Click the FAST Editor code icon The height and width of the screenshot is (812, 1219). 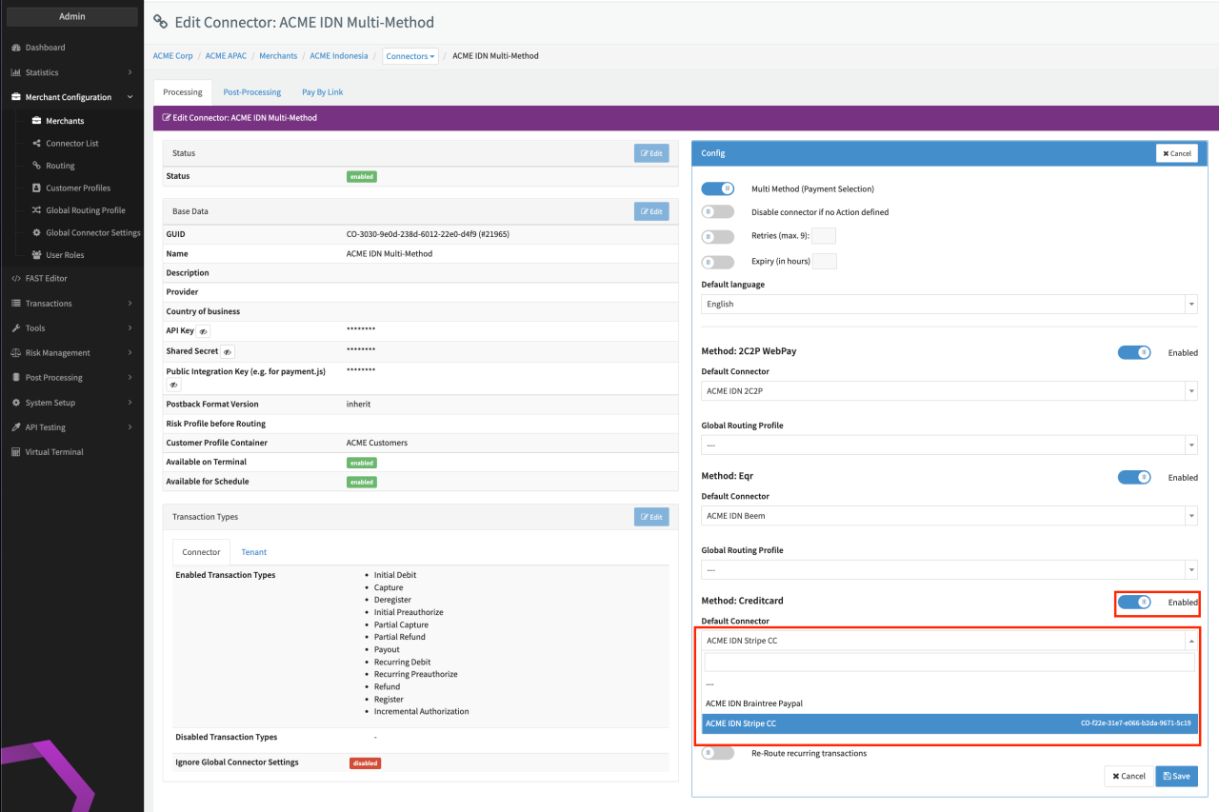[16, 279]
